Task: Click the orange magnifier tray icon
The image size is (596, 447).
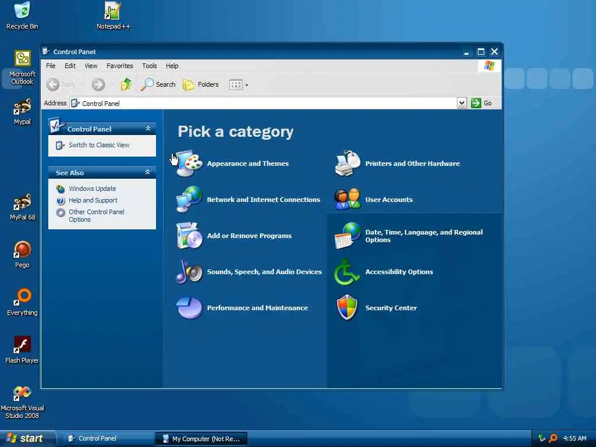Action: point(553,439)
